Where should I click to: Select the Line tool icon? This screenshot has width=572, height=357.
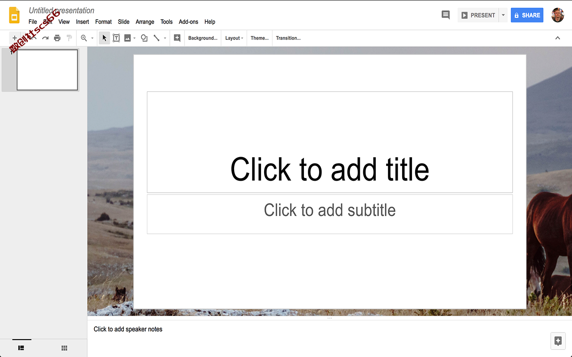point(156,38)
